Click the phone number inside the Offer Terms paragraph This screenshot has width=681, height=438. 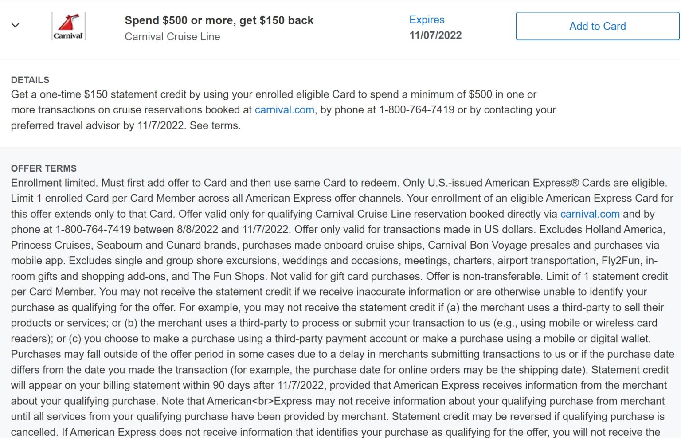pos(94,230)
